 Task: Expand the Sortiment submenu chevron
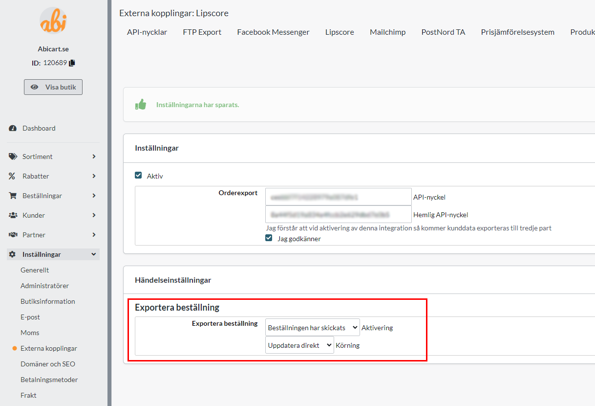[x=94, y=157]
